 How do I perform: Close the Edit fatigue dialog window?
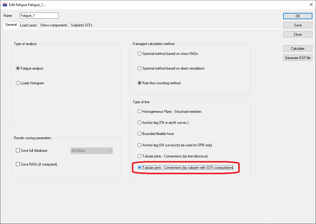tap(311, 5)
